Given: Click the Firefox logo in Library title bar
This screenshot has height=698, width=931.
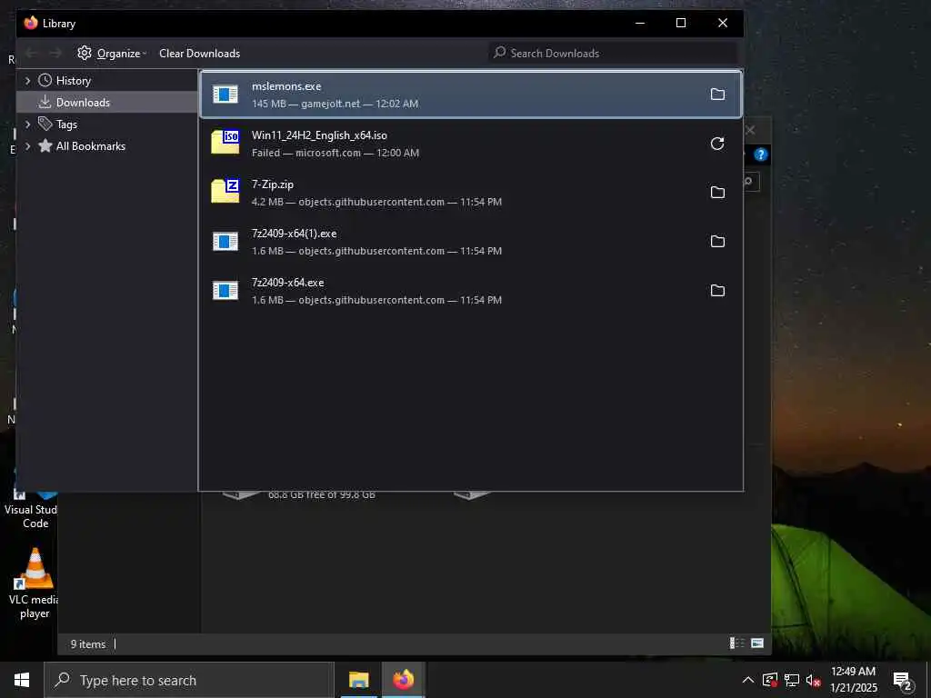Looking at the screenshot, I should 31,23.
